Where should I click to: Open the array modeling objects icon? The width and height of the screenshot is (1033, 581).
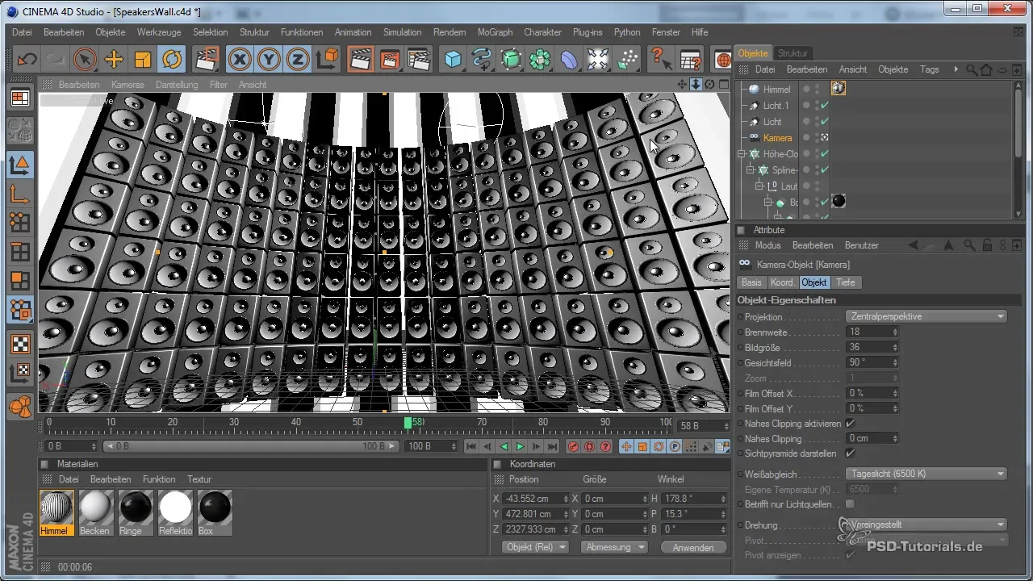[540, 60]
